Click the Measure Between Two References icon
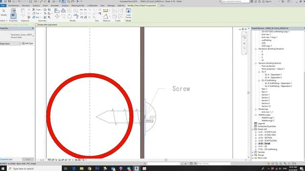Image resolution: width=305 pixels, height=171 pixels. 106,17
